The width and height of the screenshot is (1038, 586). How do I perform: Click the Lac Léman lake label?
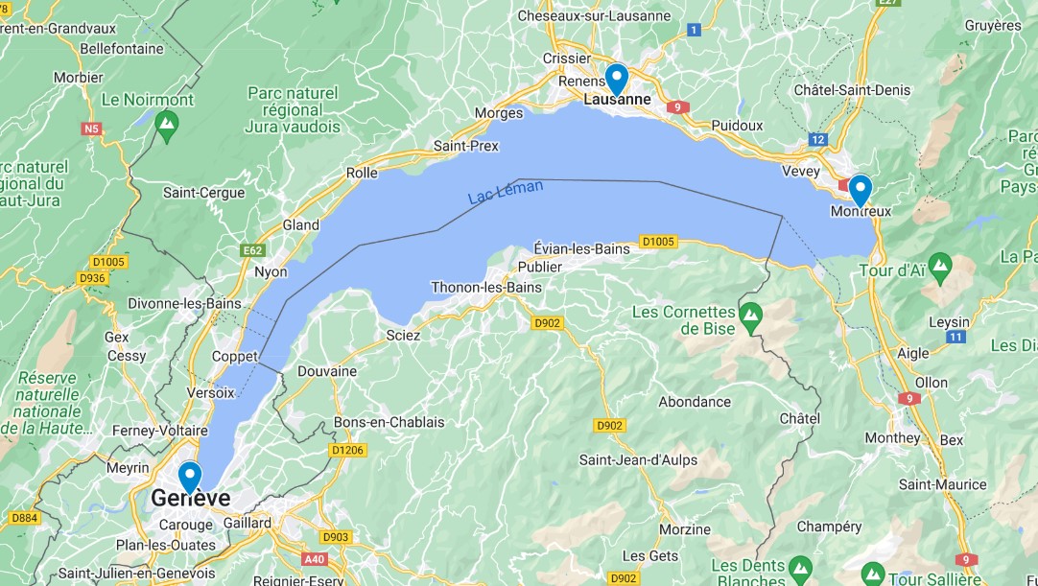(506, 192)
